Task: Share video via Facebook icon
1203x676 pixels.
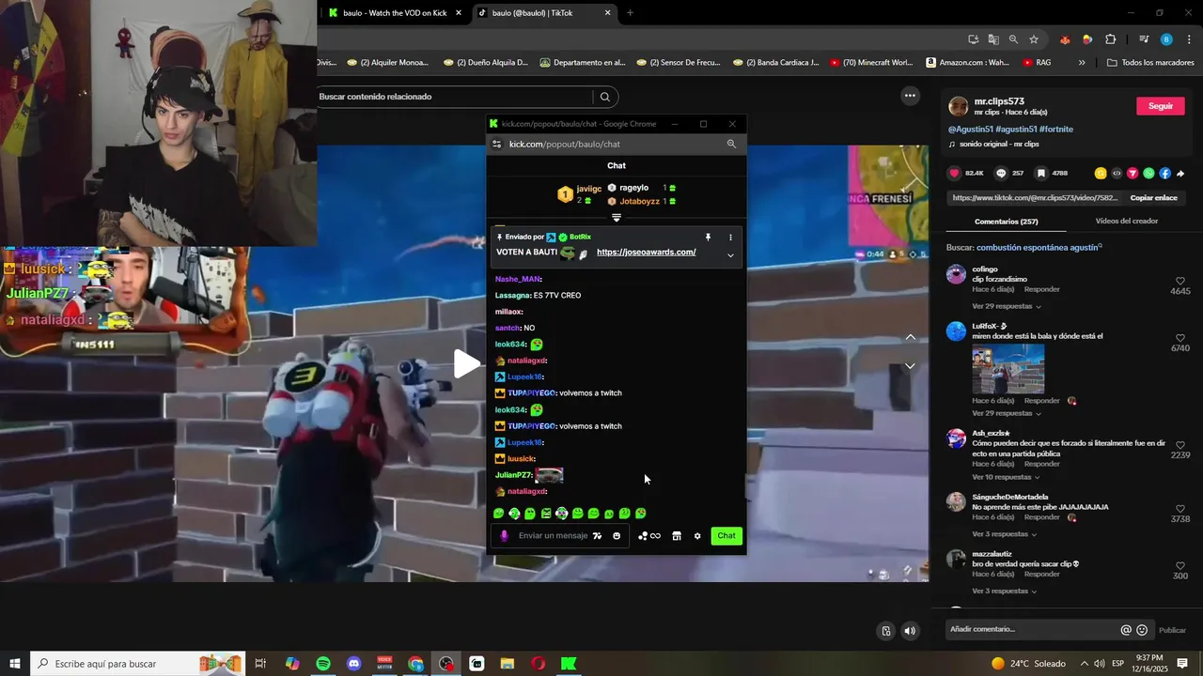Action: 1164,173
